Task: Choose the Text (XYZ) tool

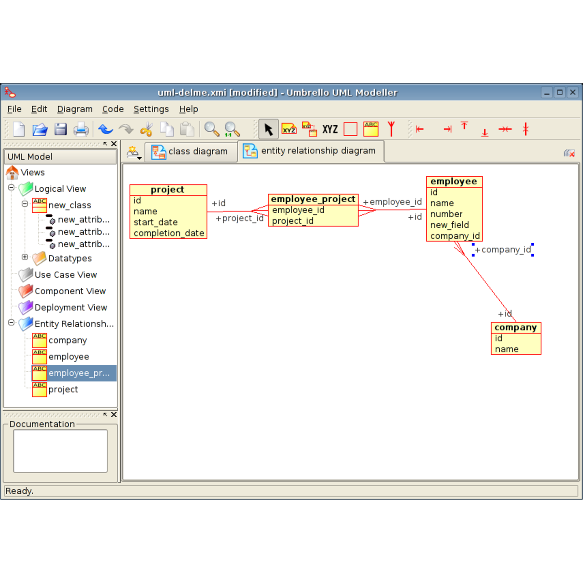Action: click(329, 129)
